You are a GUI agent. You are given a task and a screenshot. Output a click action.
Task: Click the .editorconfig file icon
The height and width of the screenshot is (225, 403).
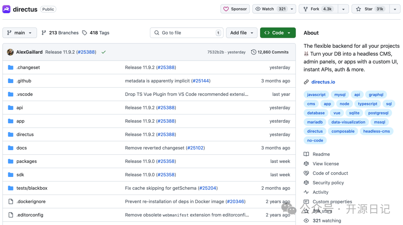tap(10, 215)
